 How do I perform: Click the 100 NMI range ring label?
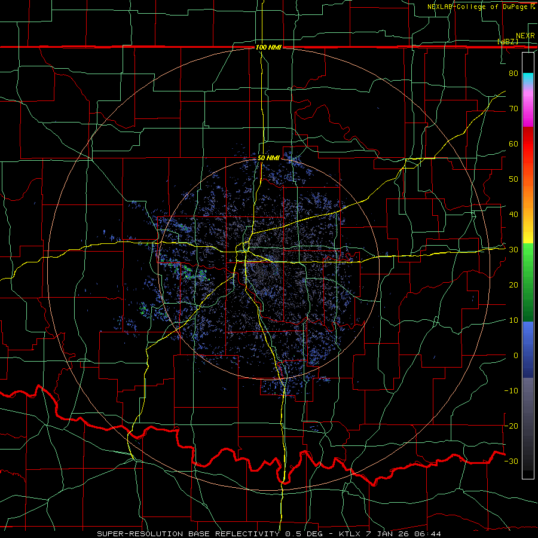(x=268, y=47)
